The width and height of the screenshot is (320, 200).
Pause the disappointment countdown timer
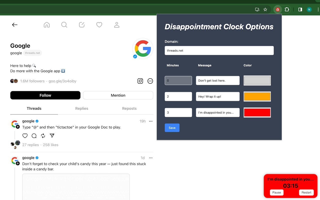pyautogui.click(x=276, y=192)
